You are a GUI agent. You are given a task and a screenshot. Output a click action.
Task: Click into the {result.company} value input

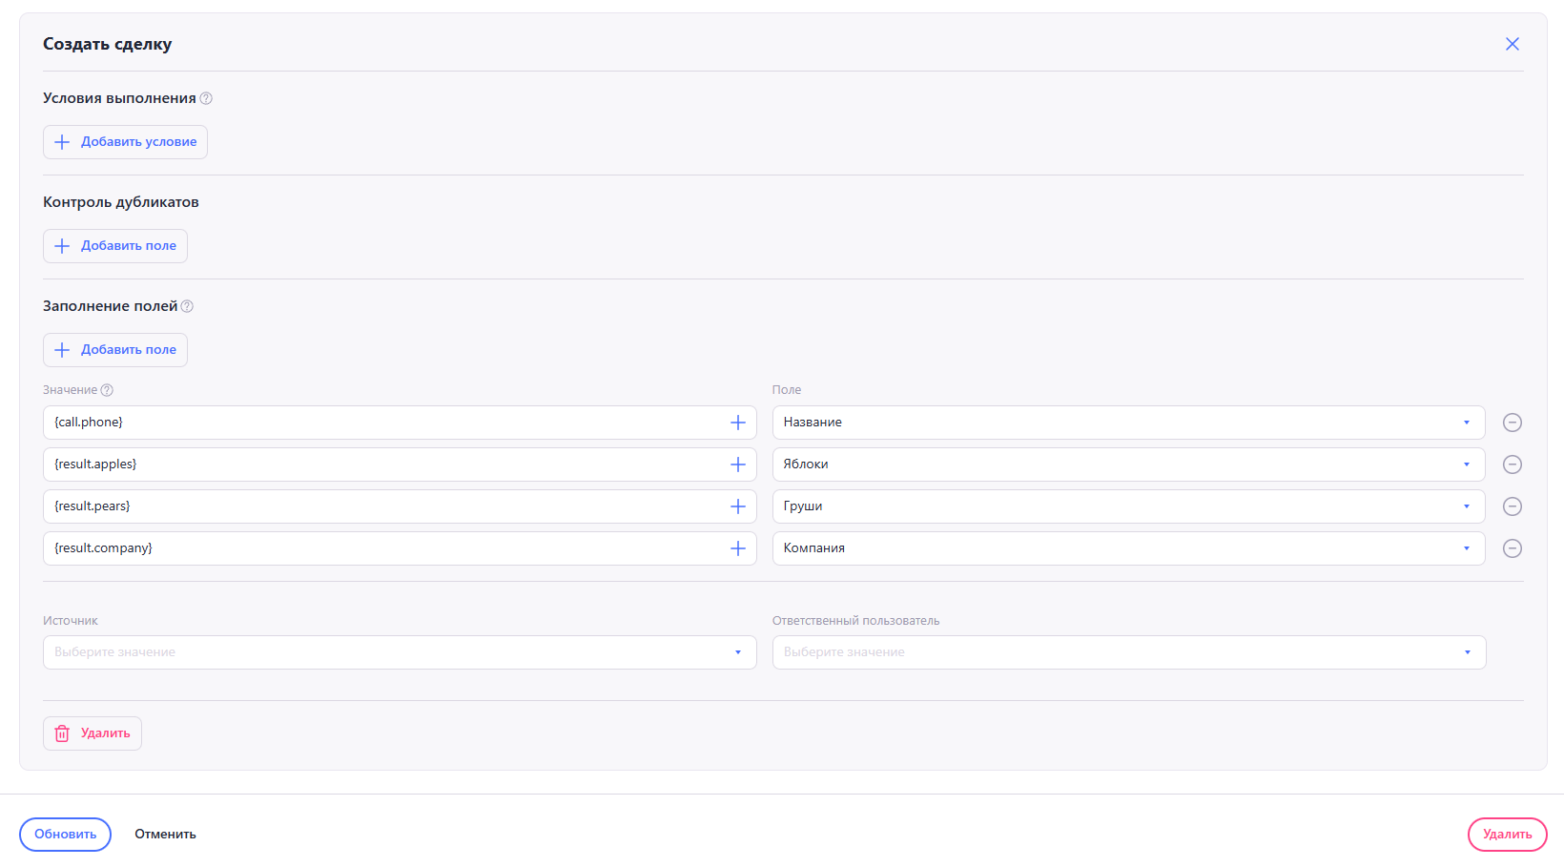[381, 548]
